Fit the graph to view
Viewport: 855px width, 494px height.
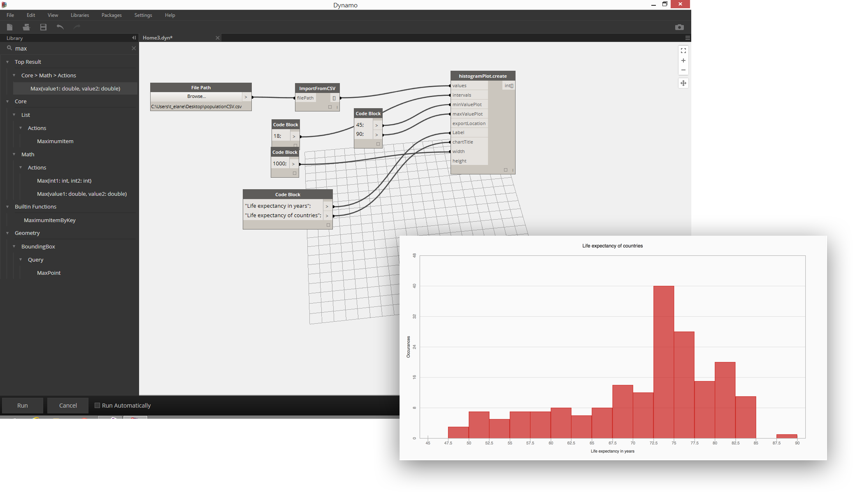click(x=683, y=51)
